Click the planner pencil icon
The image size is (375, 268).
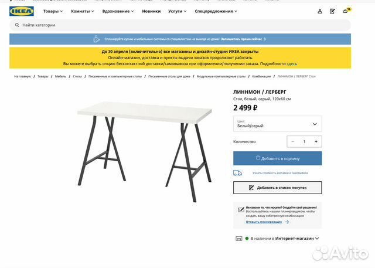tap(241, 210)
